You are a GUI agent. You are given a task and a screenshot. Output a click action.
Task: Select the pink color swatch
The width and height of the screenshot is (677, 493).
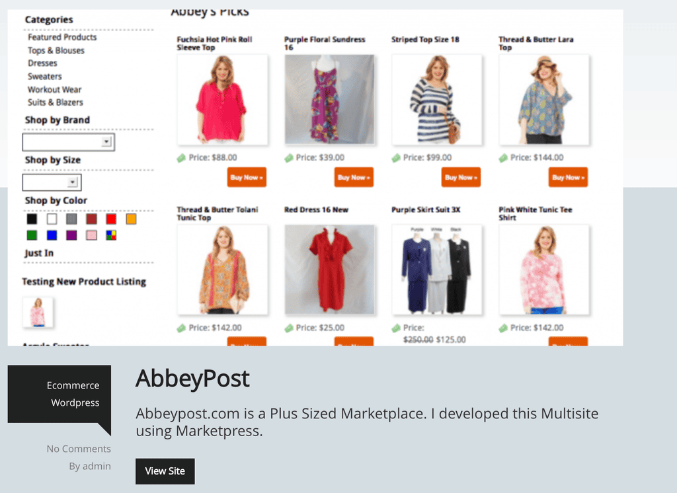(91, 235)
